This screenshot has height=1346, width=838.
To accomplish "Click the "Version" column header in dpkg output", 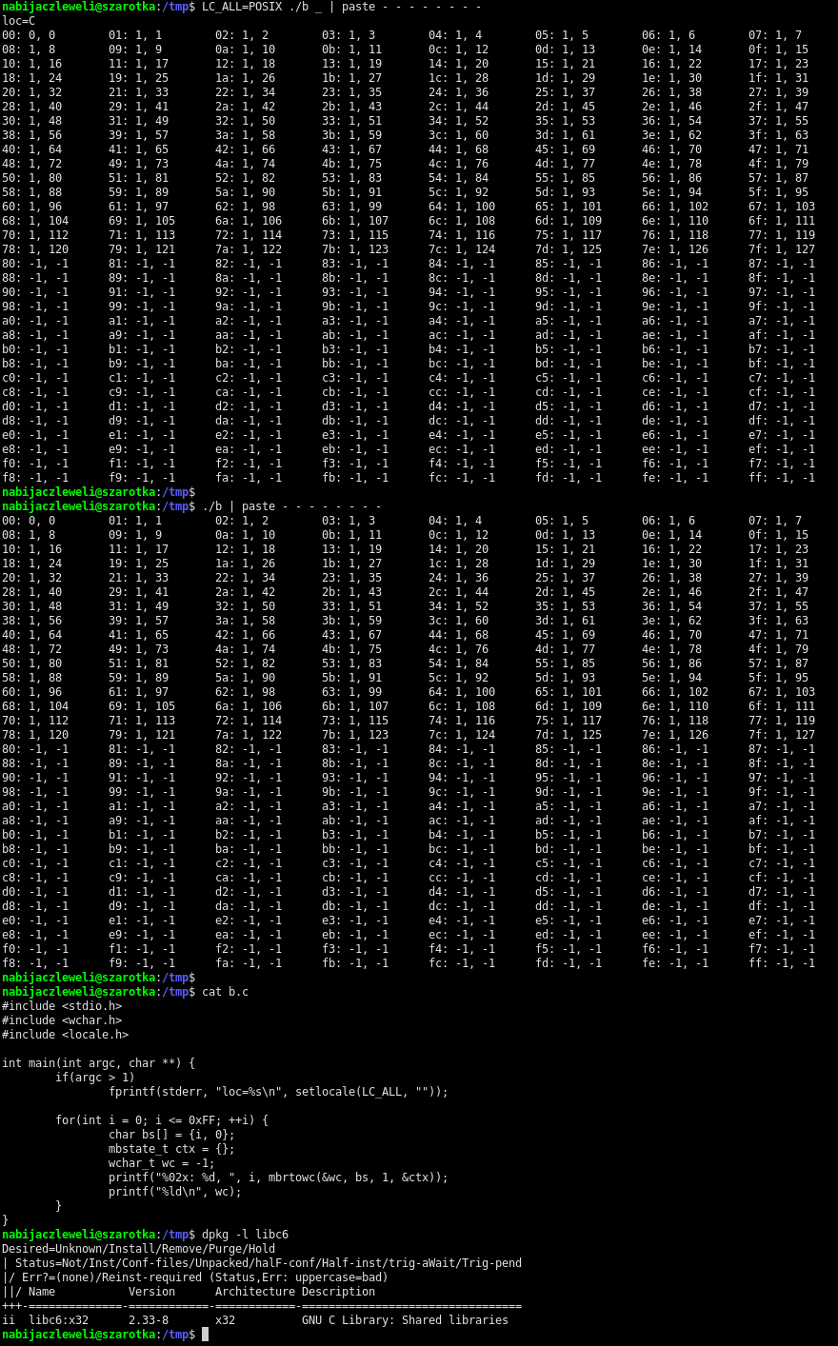I will click(x=151, y=1292).
